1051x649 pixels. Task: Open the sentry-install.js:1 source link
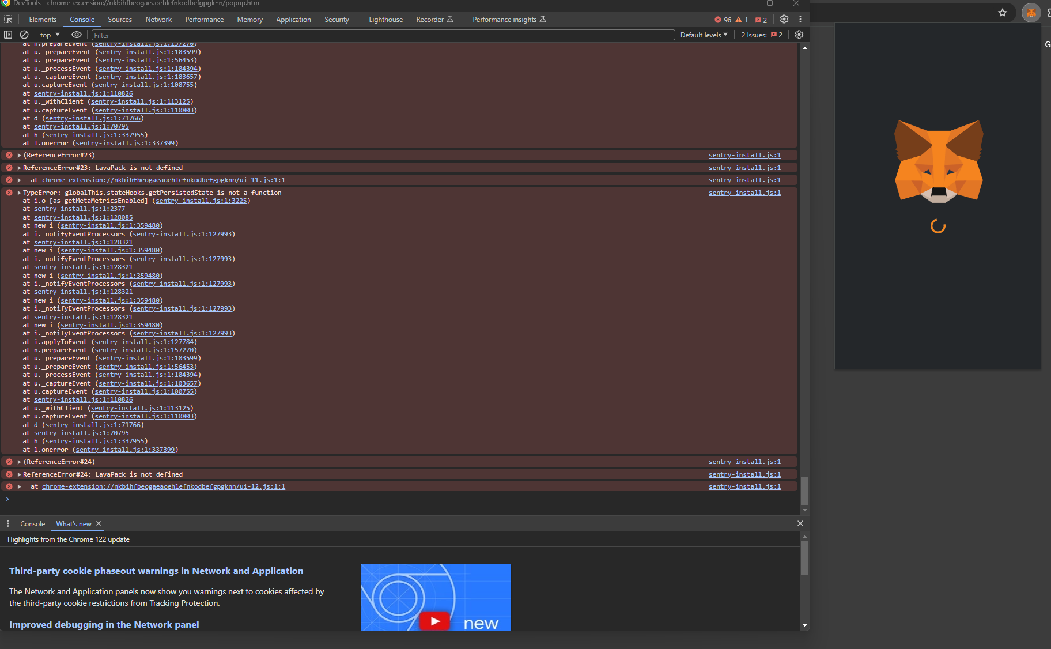(744, 154)
